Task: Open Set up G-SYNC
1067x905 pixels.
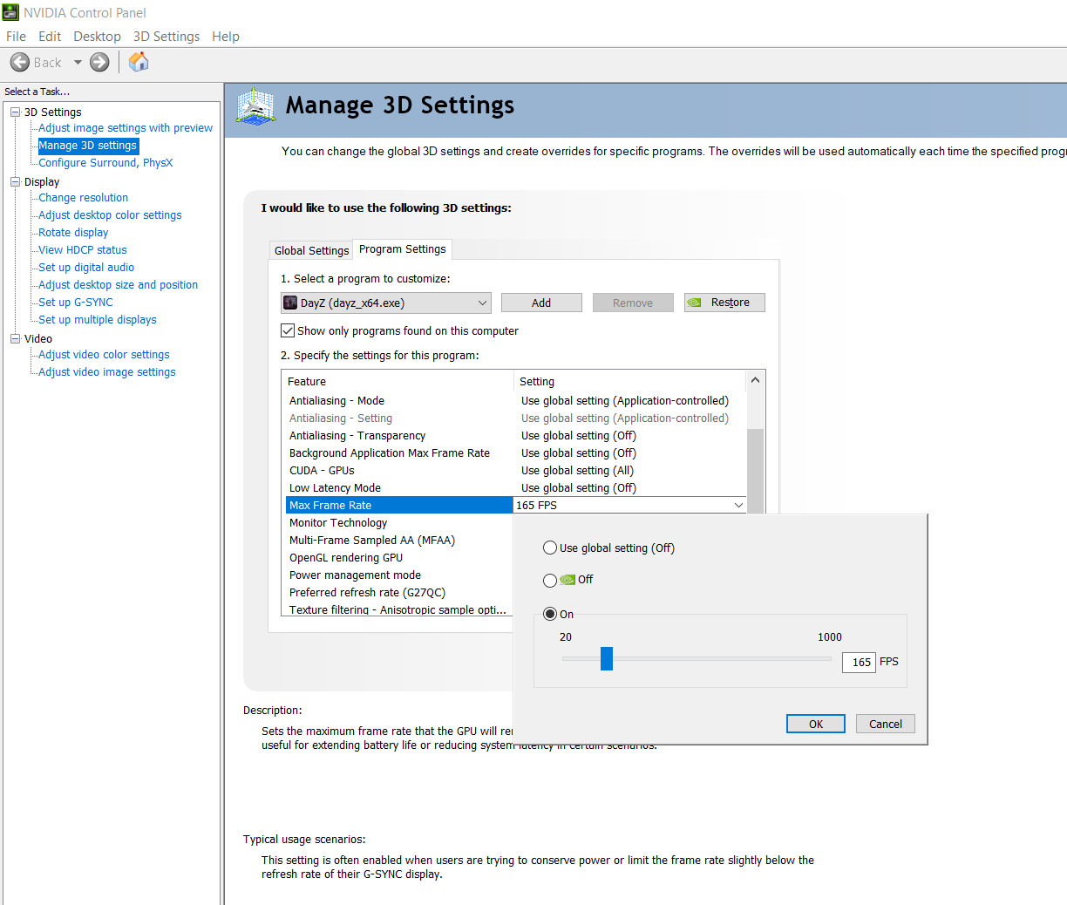Action: point(76,302)
